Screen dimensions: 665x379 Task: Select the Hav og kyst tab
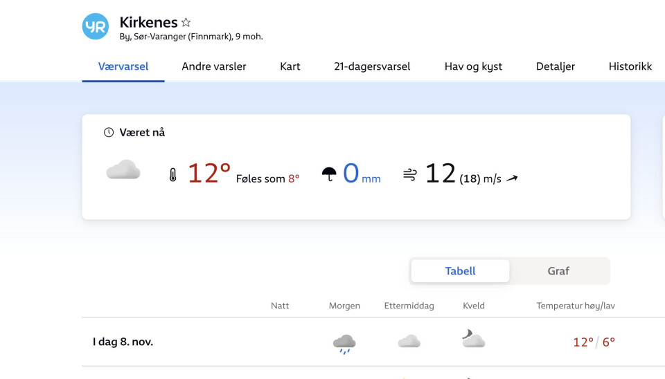pos(473,66)
